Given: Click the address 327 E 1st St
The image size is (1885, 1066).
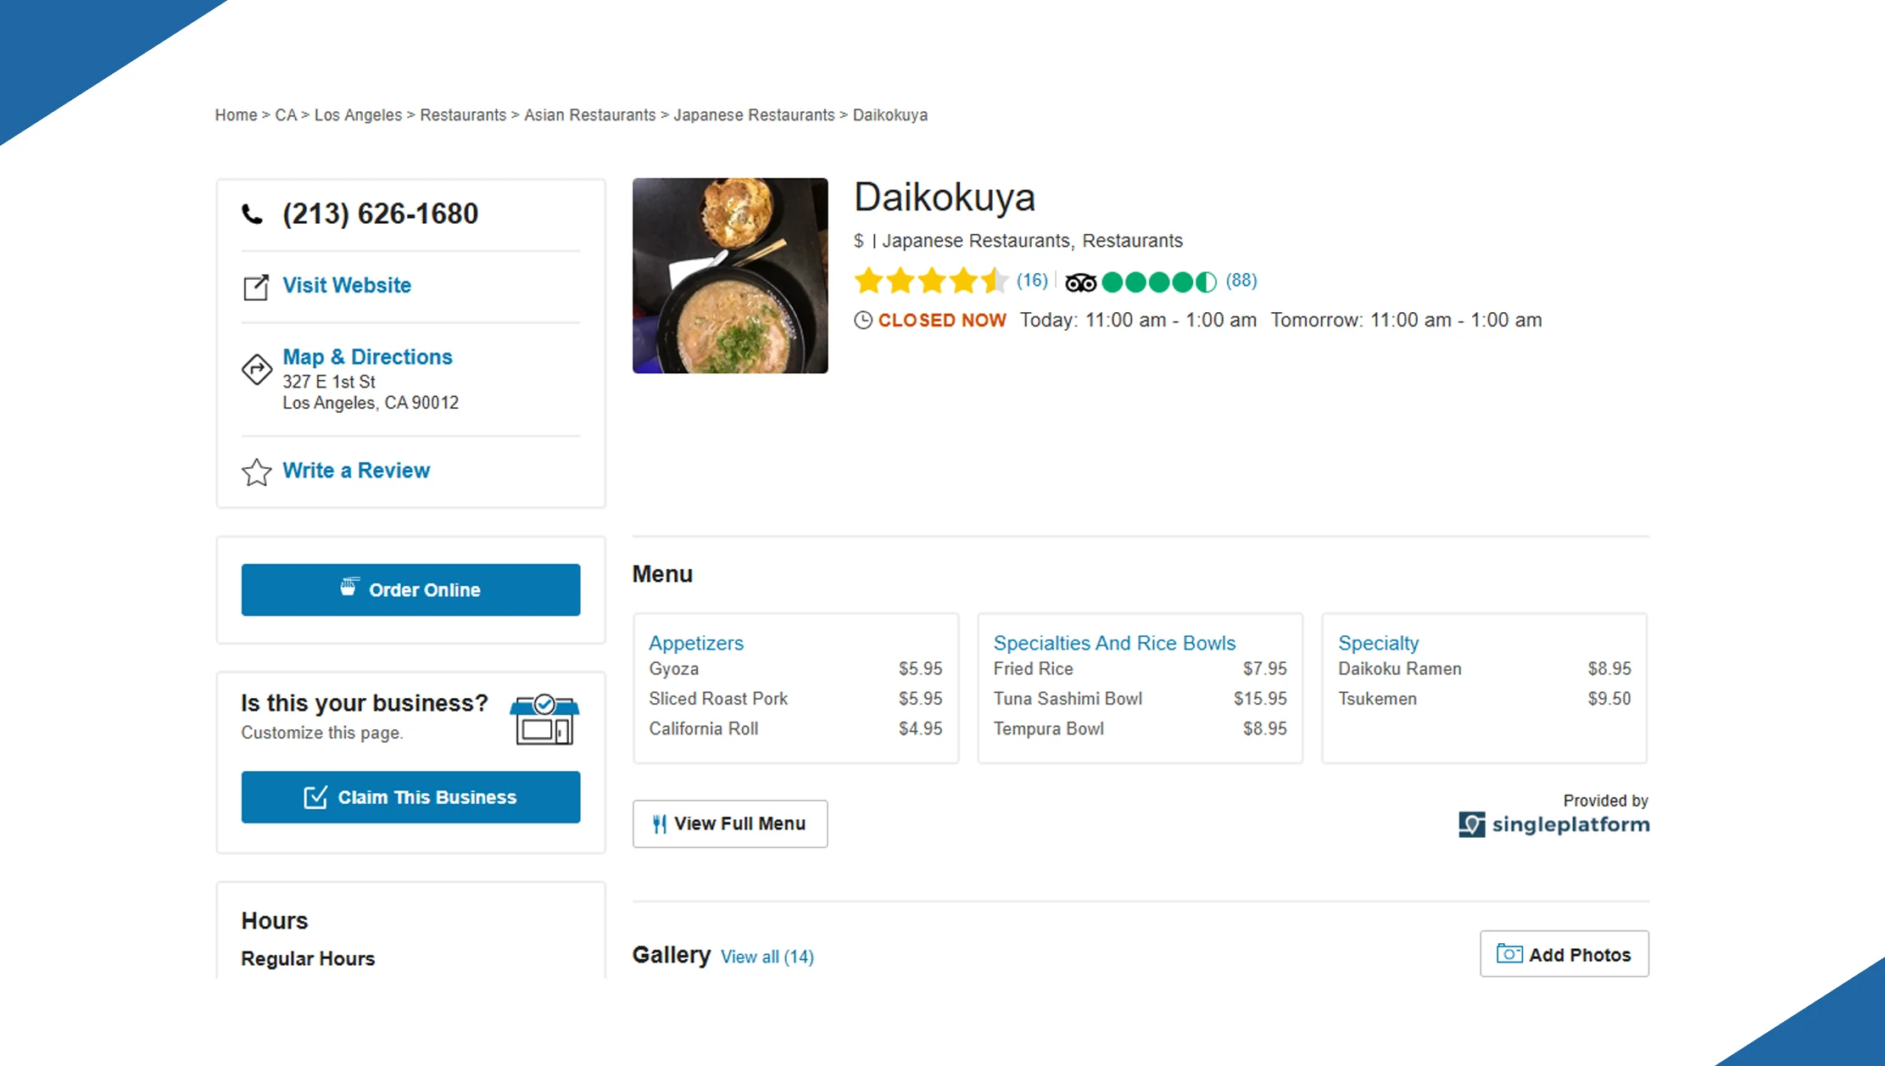Looking at the screenshot, I should click(x=329, y=382).
